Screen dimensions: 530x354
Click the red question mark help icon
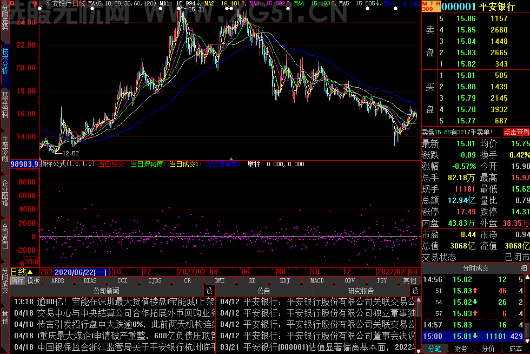[35, 4]
